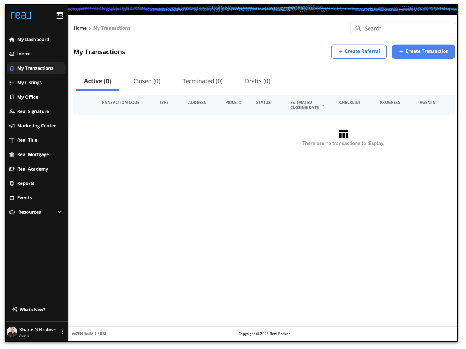Collapse the sidebar menu toggle icon
Screen dimensions: 466x349
click(x=60, y=15)
